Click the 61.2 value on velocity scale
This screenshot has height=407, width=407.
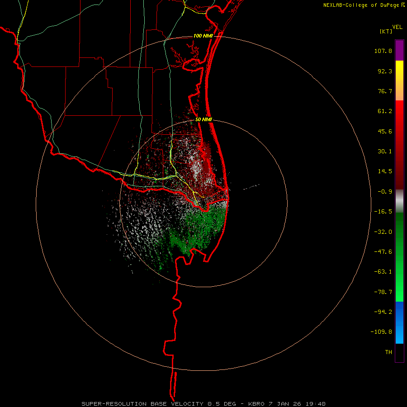tap(385, 111)
